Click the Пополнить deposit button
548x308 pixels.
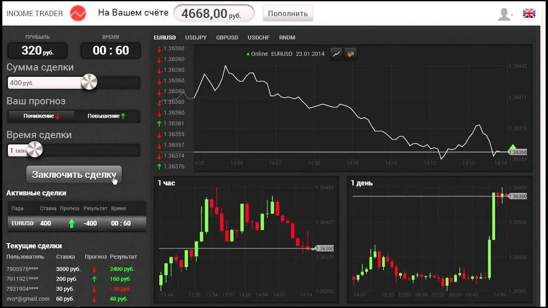pos(288,13)
